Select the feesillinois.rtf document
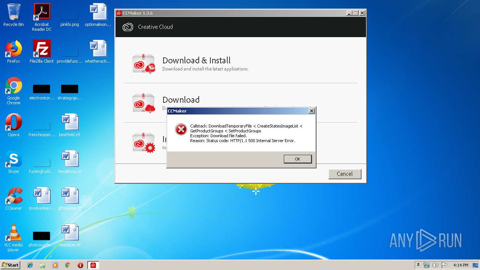This screenshot has width=480, height=270. coord(70,162)
